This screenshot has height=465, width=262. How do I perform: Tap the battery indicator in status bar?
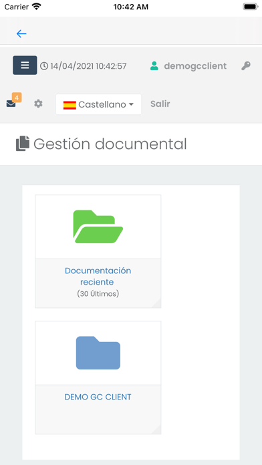251,6
